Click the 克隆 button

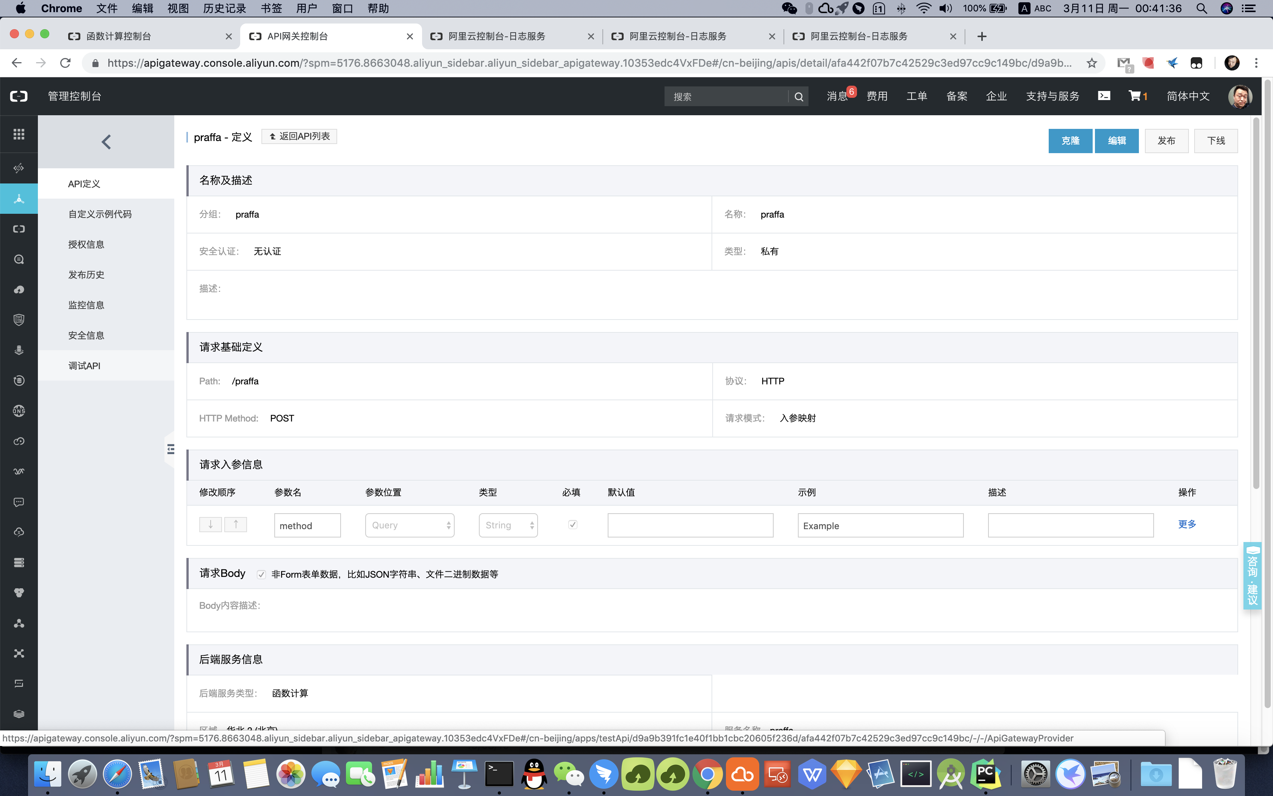[1070, 141]
